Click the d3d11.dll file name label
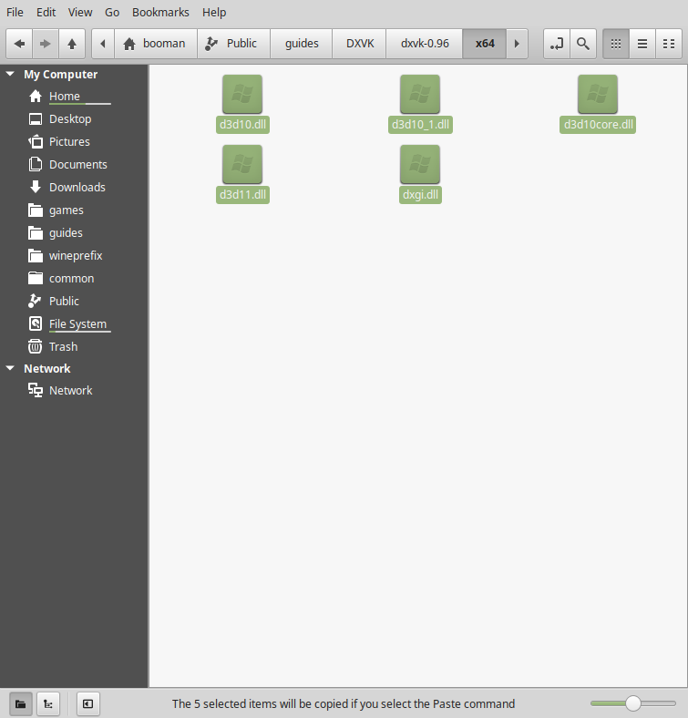This screenshot has width=688, height=718. click(x=242, y=195)
